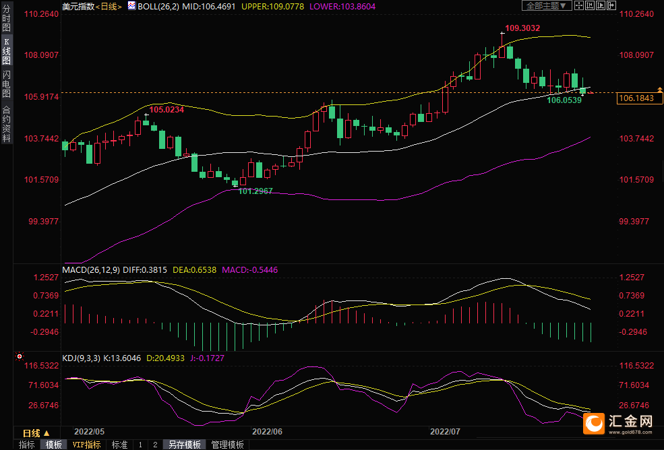This screenshot has height=450, width=664.
Task: Click the expand-panel arrow icon at top right
Action: tap(611, 5)
